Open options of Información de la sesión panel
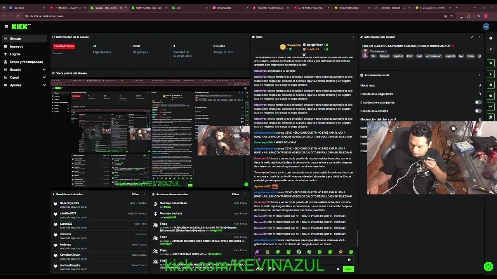The width and height of the screenshot is (497, 279). 245,37
